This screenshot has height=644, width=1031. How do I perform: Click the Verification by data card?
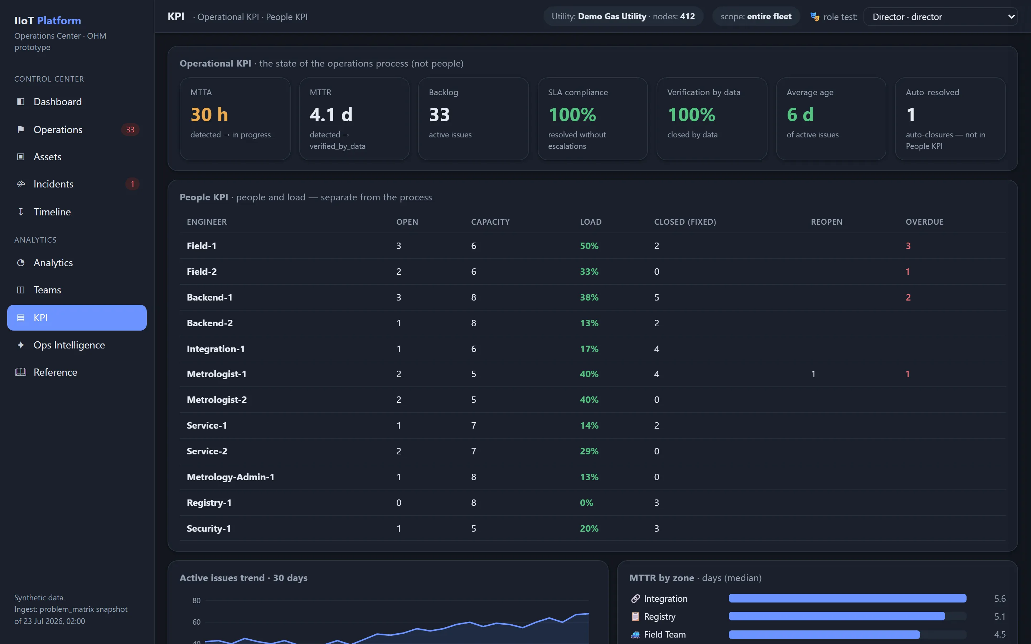712,119
